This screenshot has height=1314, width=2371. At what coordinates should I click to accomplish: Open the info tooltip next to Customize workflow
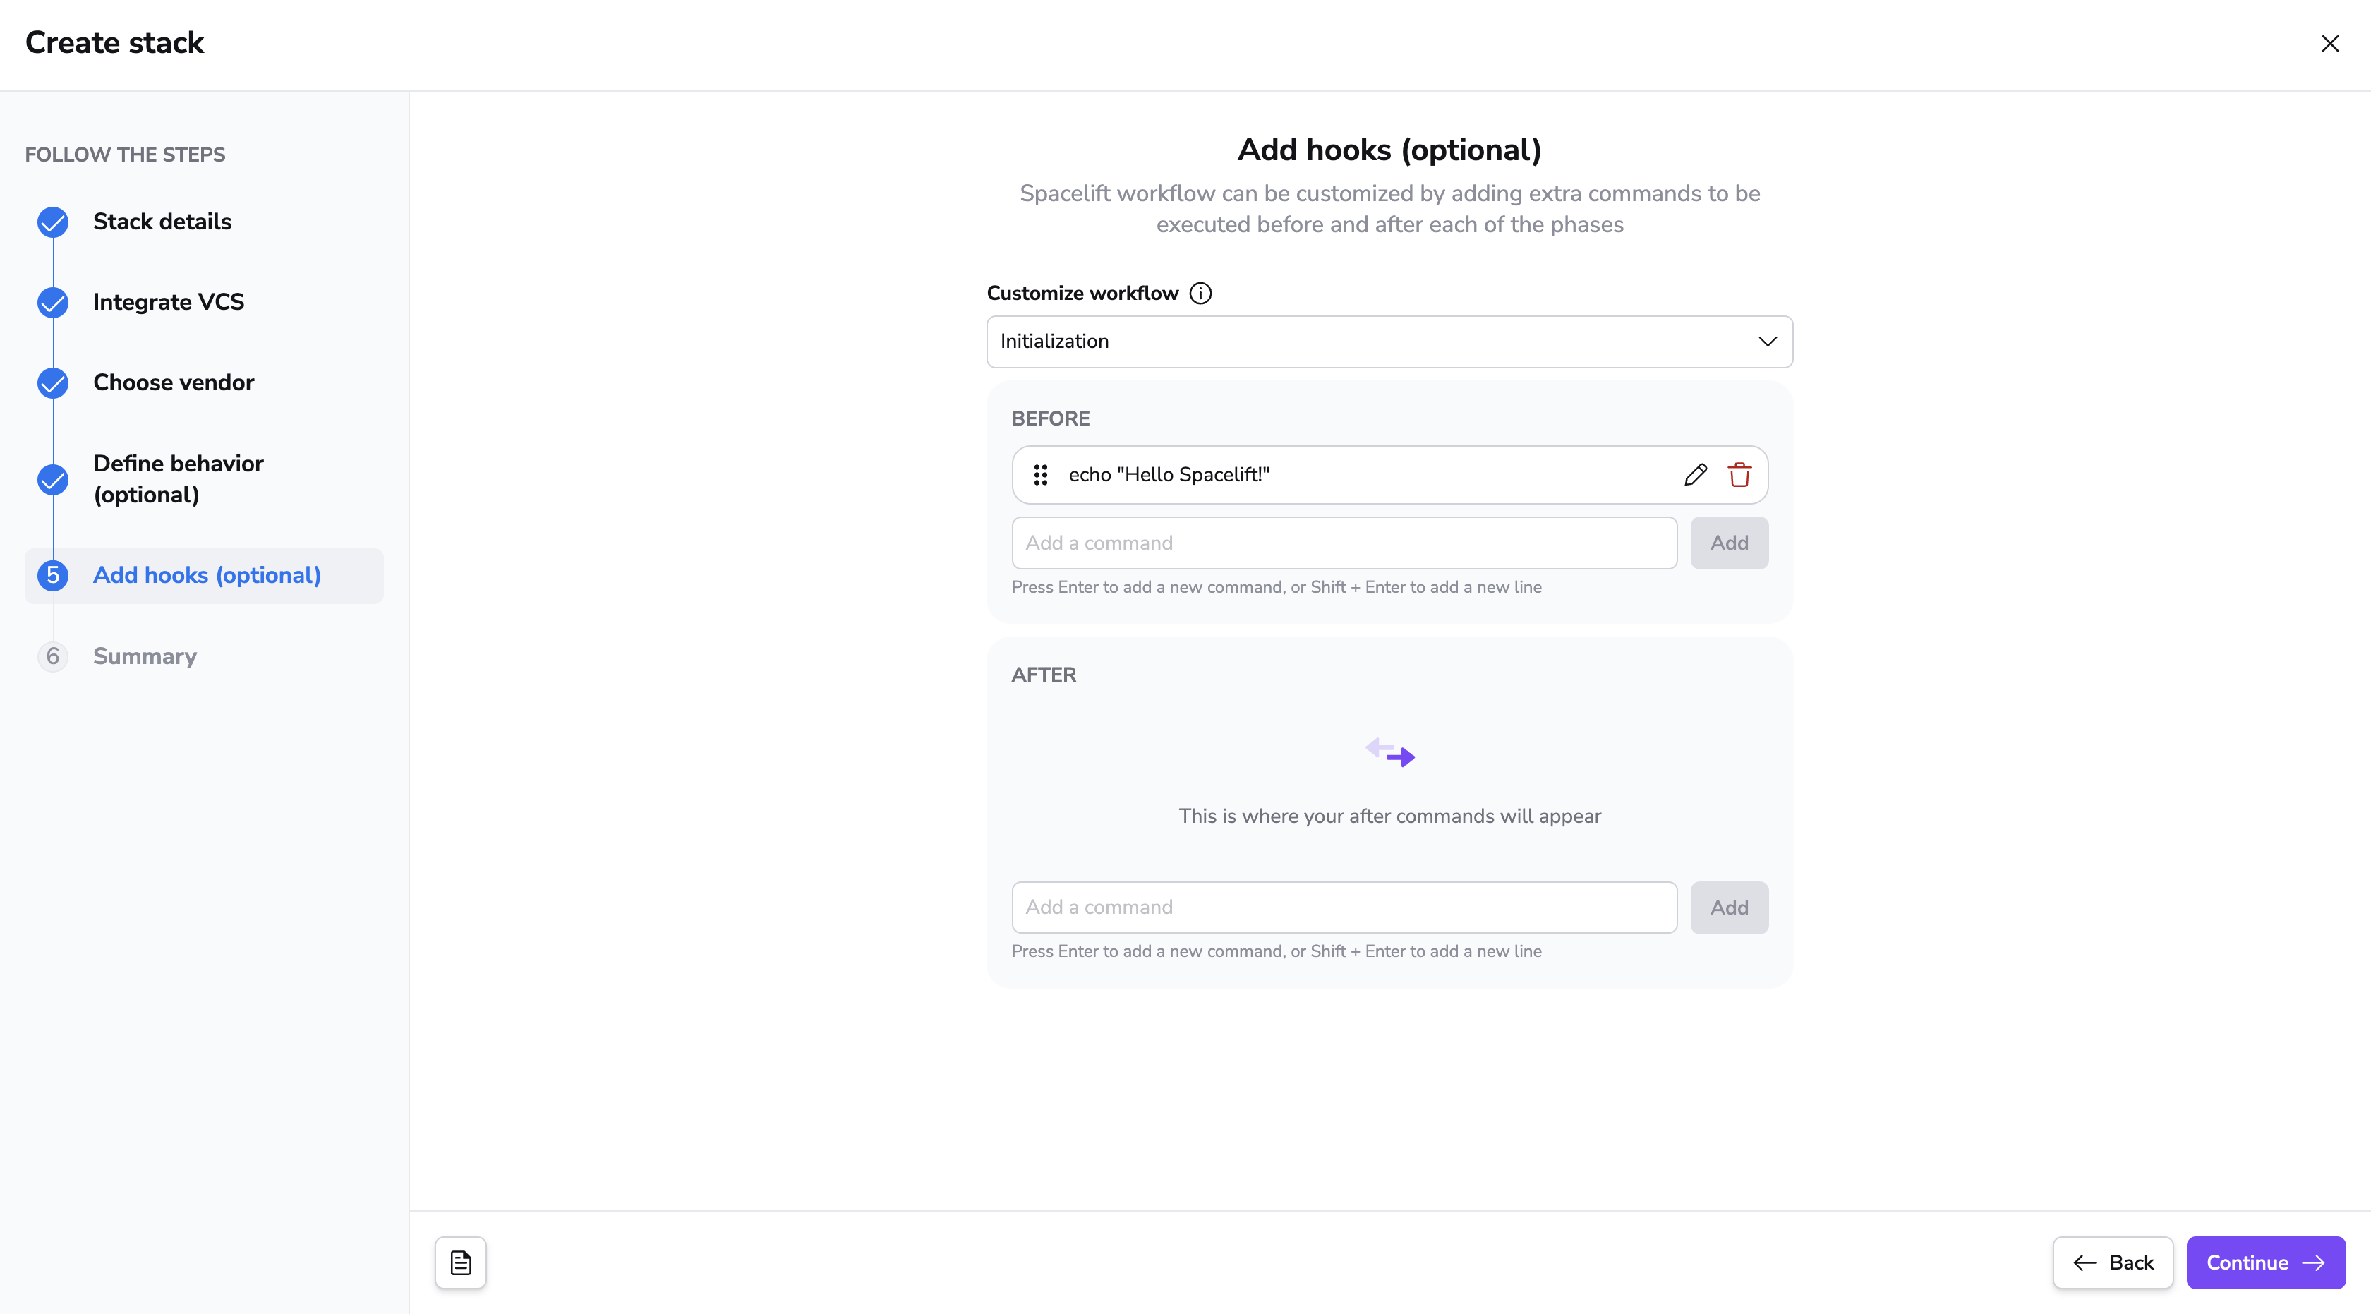tap(1200, 294)
